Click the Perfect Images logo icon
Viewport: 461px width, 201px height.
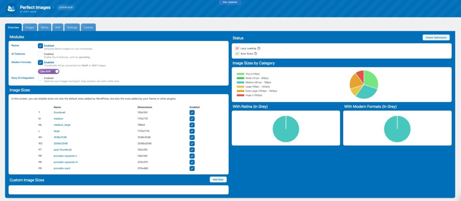11,8
